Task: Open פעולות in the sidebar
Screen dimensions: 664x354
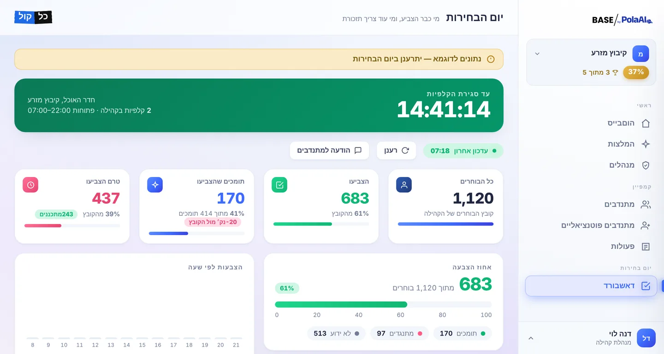Action: [592, 247]
